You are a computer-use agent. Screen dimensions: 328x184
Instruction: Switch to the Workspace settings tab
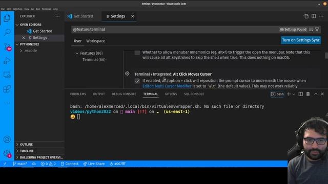(96, 41)
